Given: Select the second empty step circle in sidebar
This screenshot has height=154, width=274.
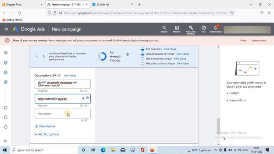Looking at the screenshot, I should [6, 117].
